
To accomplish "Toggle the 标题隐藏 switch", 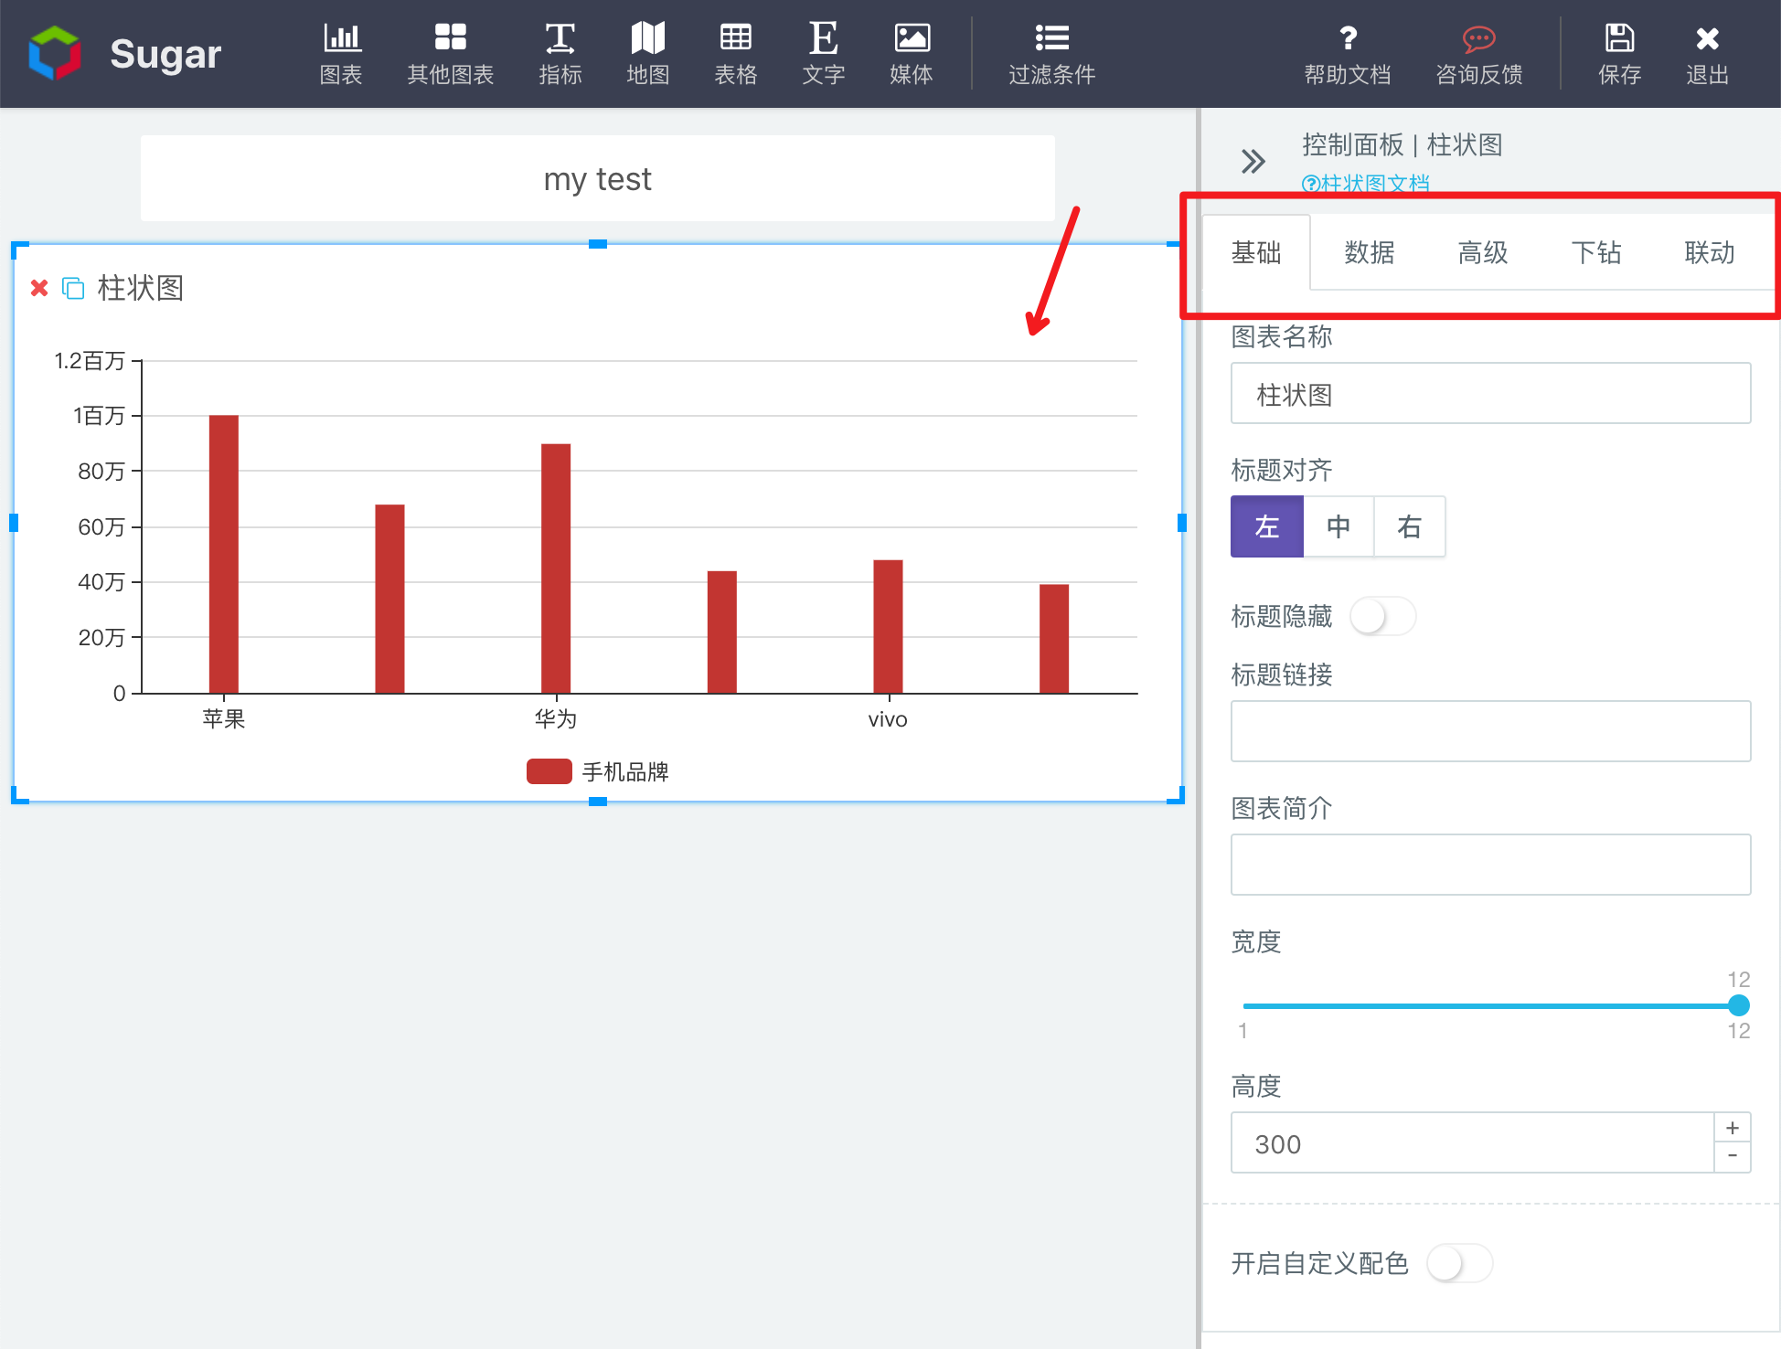I will (x=1383, y=616).
